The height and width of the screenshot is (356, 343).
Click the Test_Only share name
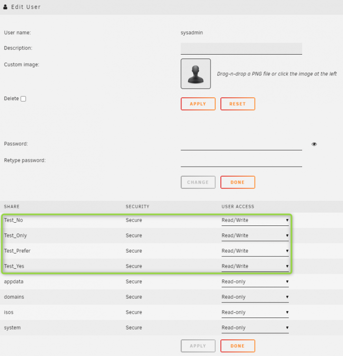tap(16, 235)
